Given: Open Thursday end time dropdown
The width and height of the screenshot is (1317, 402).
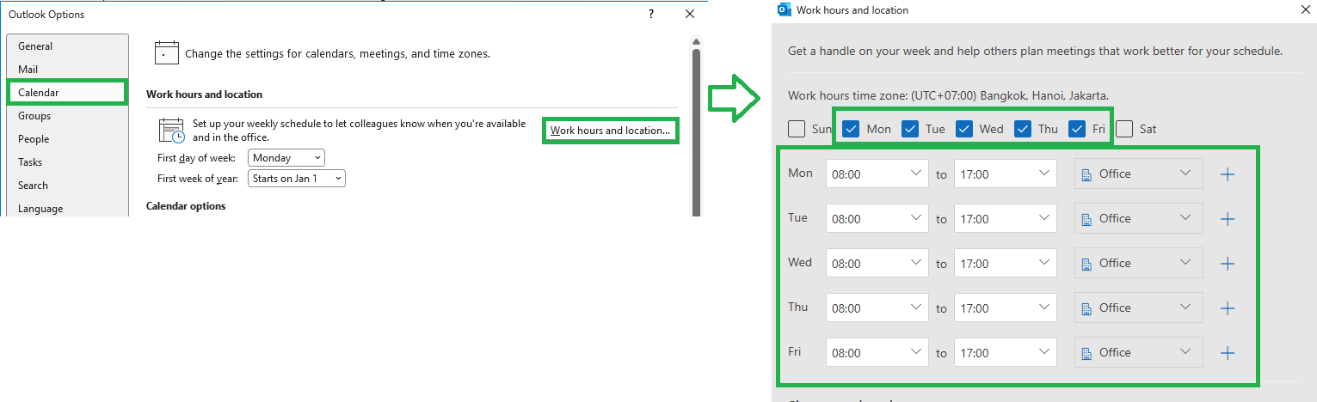Looking at the screenshot, I should (x=1005, y=308).
